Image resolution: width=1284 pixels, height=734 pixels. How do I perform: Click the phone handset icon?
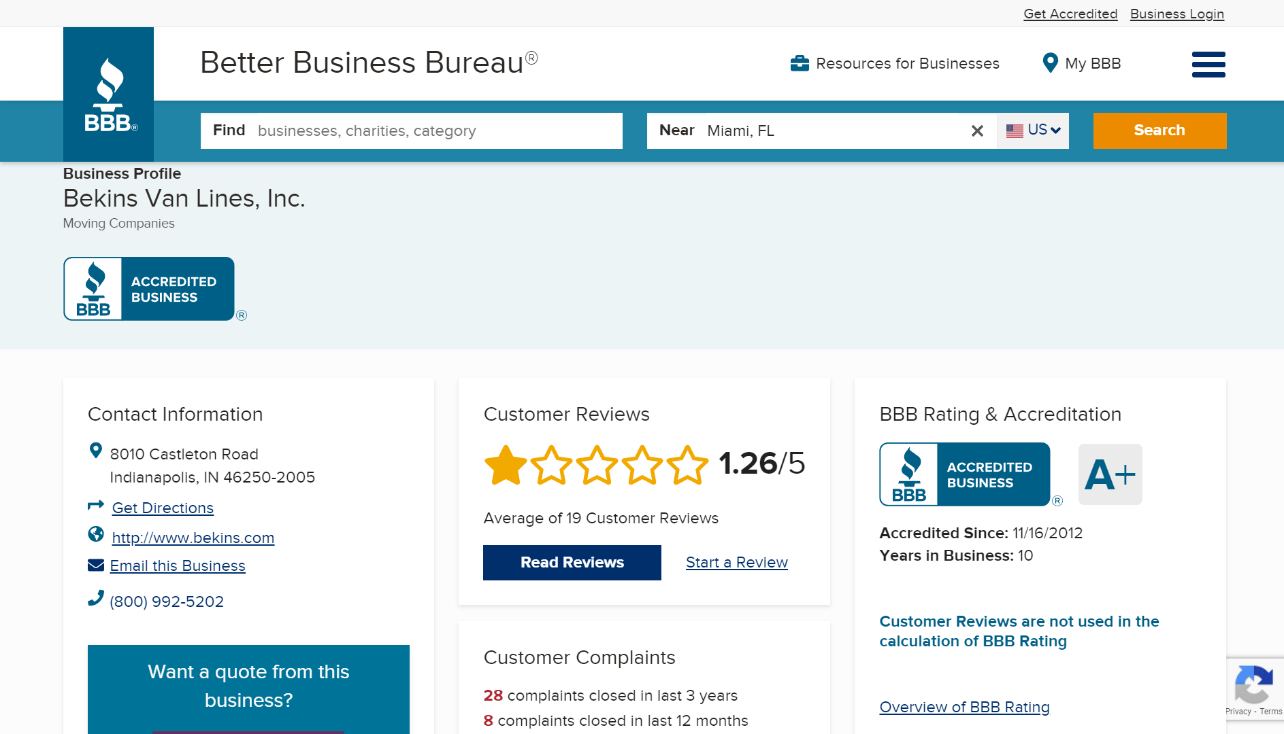tap(96, 598)
